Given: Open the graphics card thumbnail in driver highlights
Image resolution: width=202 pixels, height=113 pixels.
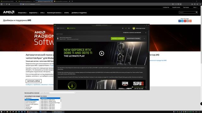Looking at the screenshot, I should click(102, 84).
